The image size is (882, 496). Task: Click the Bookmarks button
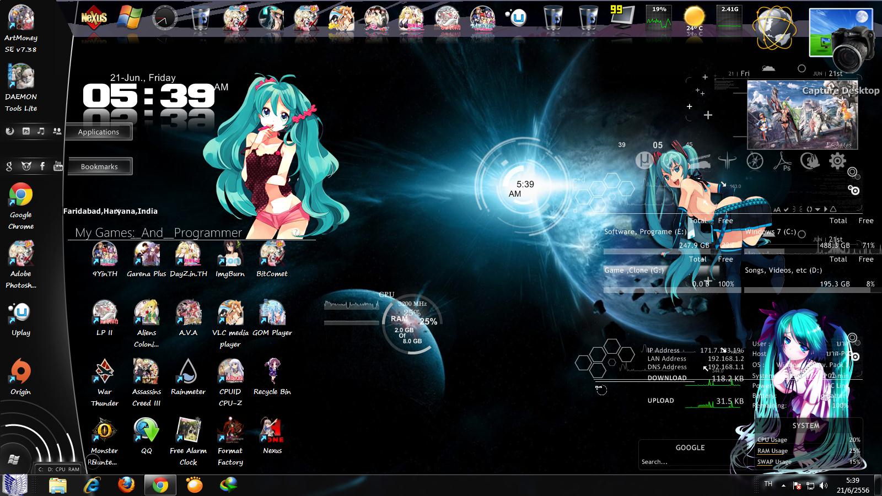(99, 166)
